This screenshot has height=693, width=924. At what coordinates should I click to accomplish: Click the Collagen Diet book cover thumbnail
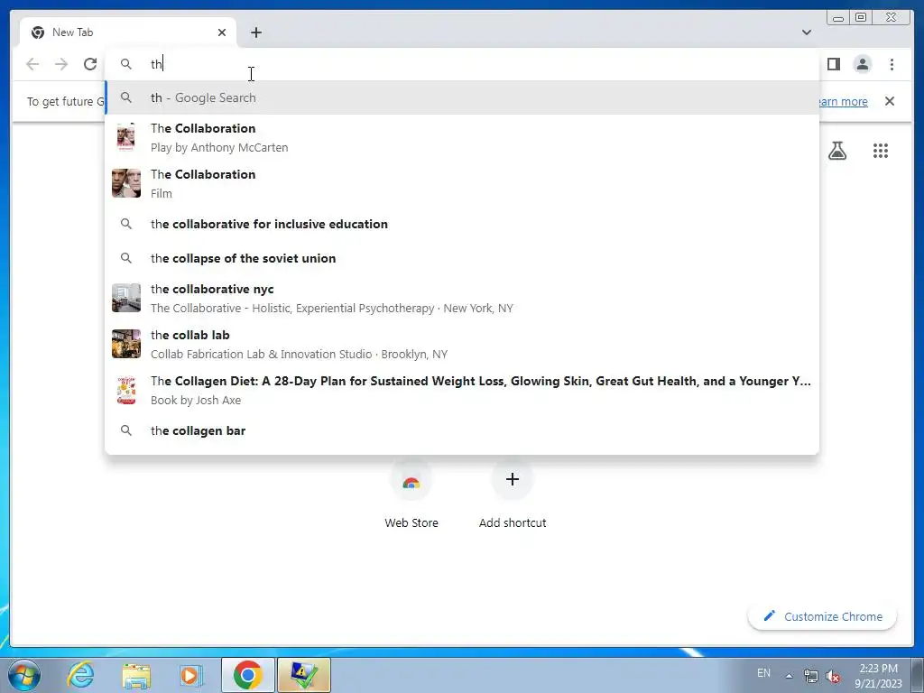coord(126,390)
